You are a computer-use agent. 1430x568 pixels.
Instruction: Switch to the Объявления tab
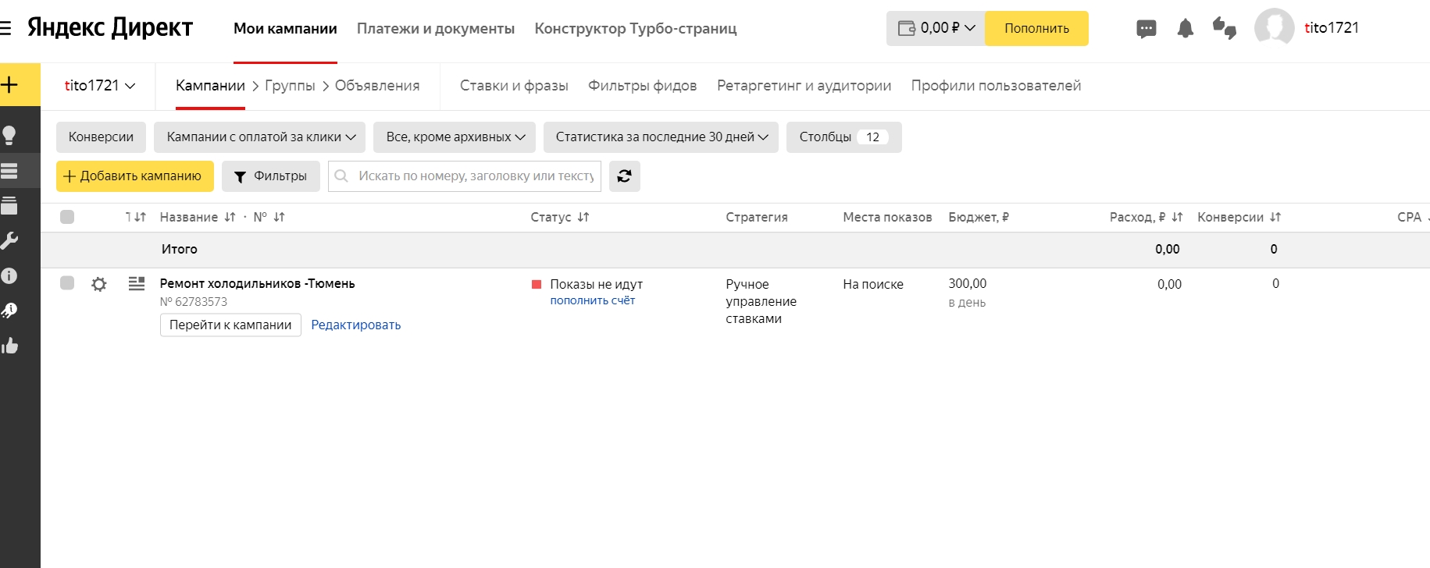(x=377, y=86)
